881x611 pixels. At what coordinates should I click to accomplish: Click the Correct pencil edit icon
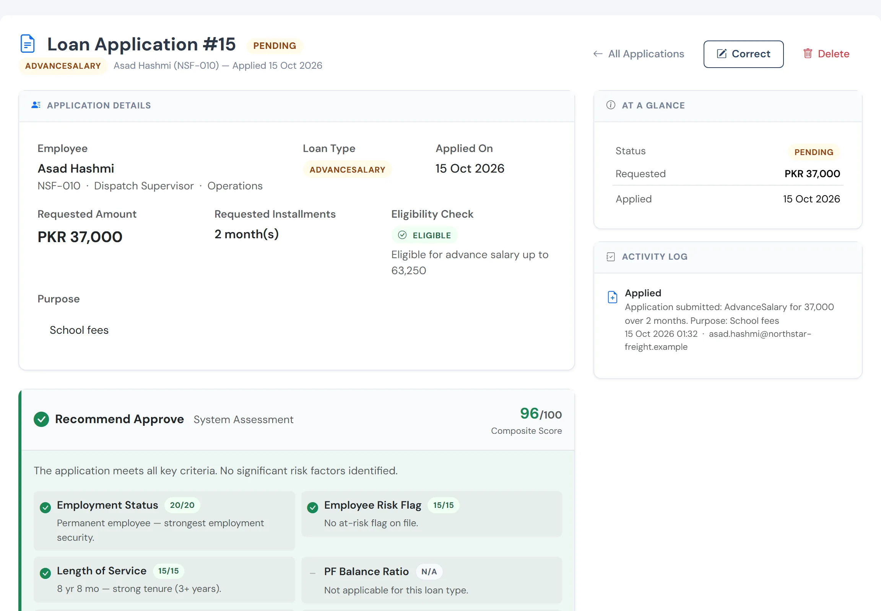(722, 53)
